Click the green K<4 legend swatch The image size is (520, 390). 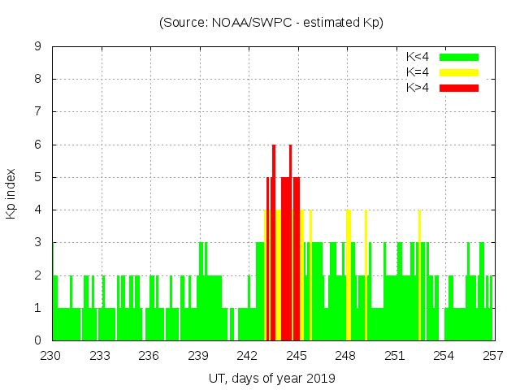tap(459, 57)
